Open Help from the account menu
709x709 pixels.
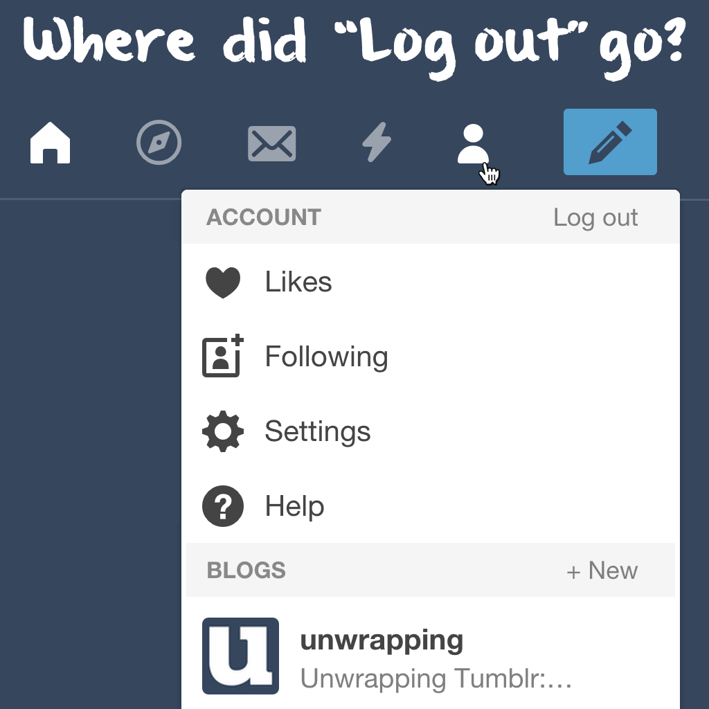[295, 505]
